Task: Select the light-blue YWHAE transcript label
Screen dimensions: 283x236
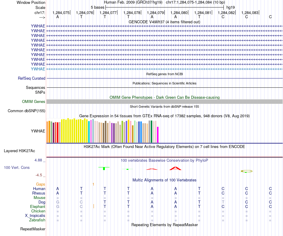Action: (38, 69)
